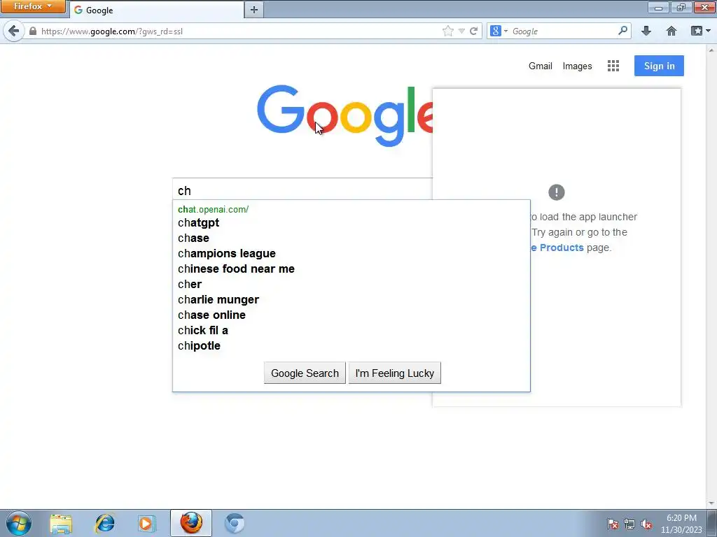The image size is (717, 537).
Task: Launch Internet Explorer from the taskbar
Action: [105, 523]
